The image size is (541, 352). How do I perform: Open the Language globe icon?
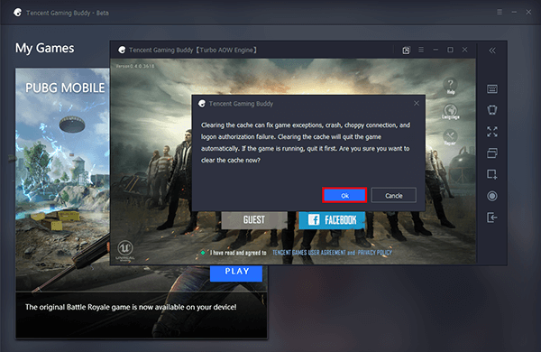[450, 111]
